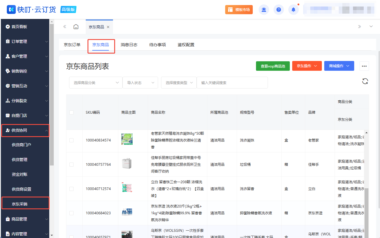Open 京东京造 laundry liquid thumbnail
The width and height of the screenshot is (380, 238).
[127, 212]
